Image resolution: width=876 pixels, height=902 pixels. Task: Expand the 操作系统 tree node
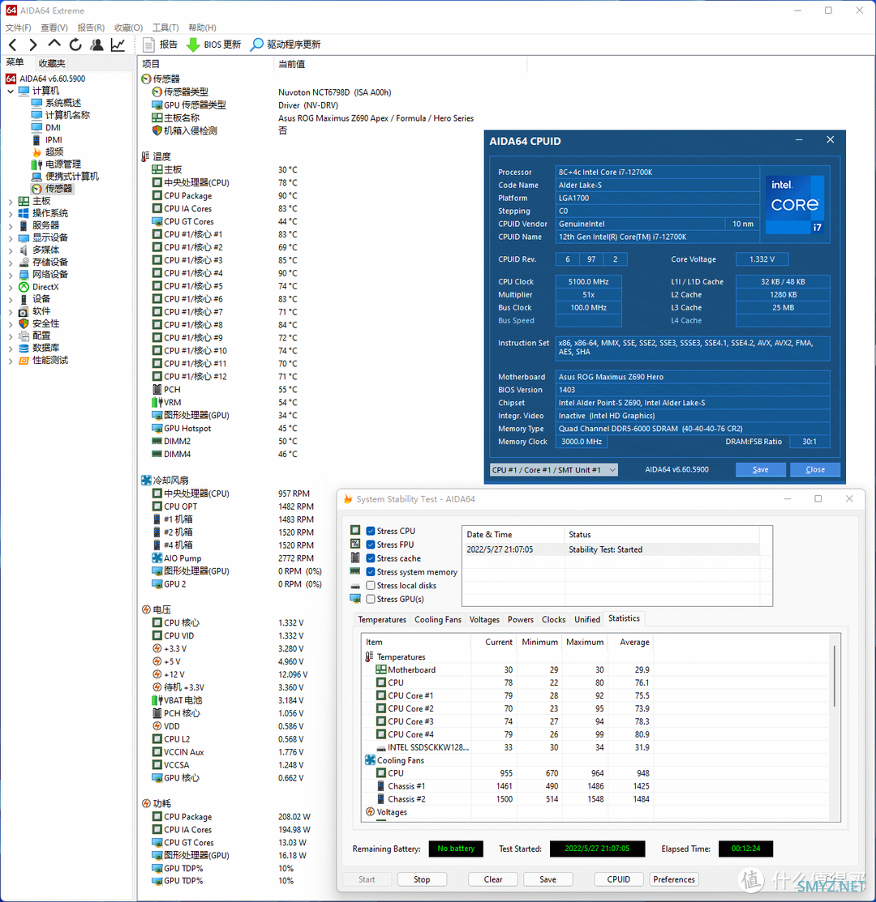click(11, 213)
